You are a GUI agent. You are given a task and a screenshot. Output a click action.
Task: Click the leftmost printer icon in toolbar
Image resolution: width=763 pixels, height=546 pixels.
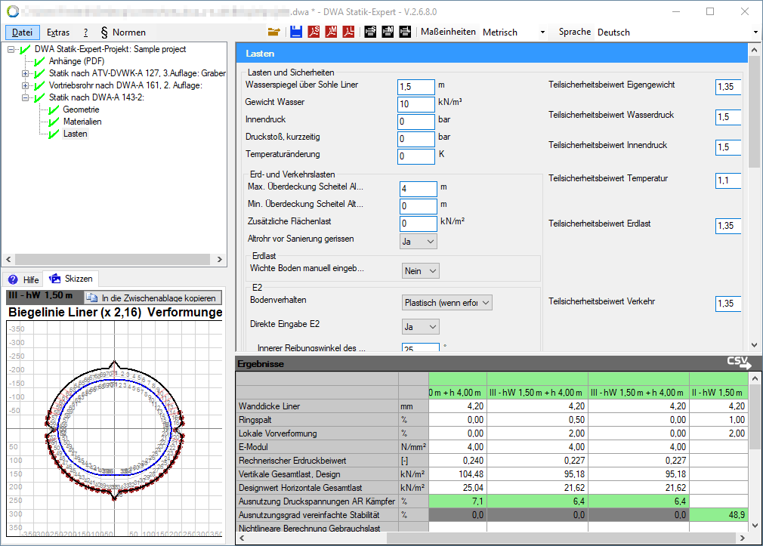[x=370, y=32]
